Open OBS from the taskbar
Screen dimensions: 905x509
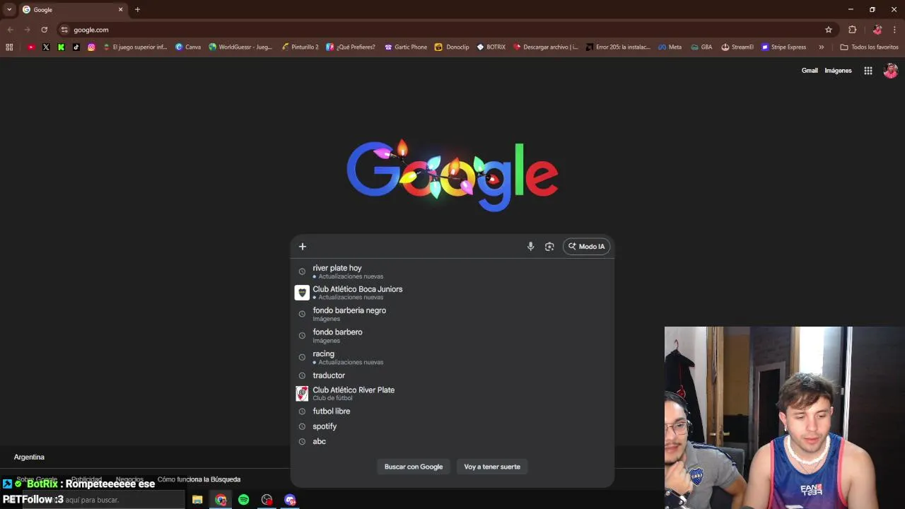coord(267,500)
